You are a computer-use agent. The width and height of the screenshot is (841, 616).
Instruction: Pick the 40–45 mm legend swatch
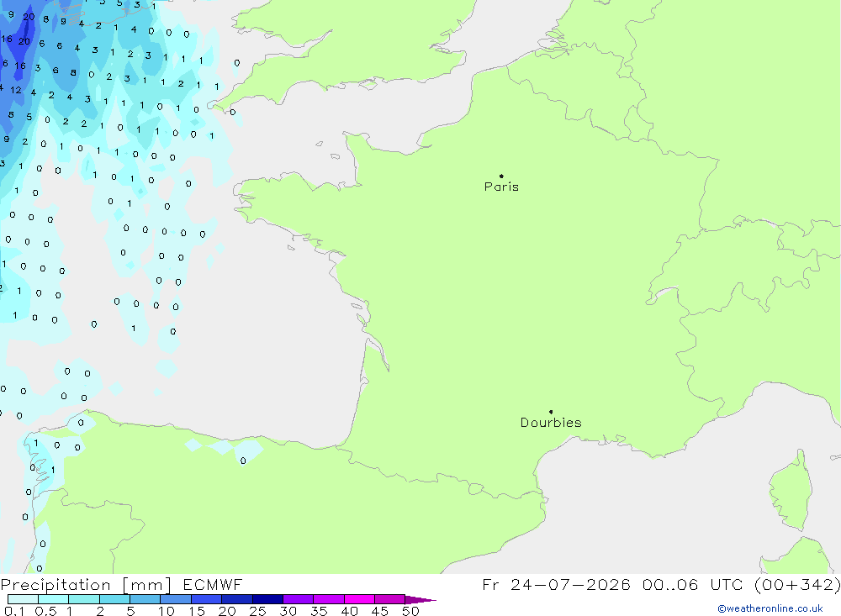coord(359,599)
